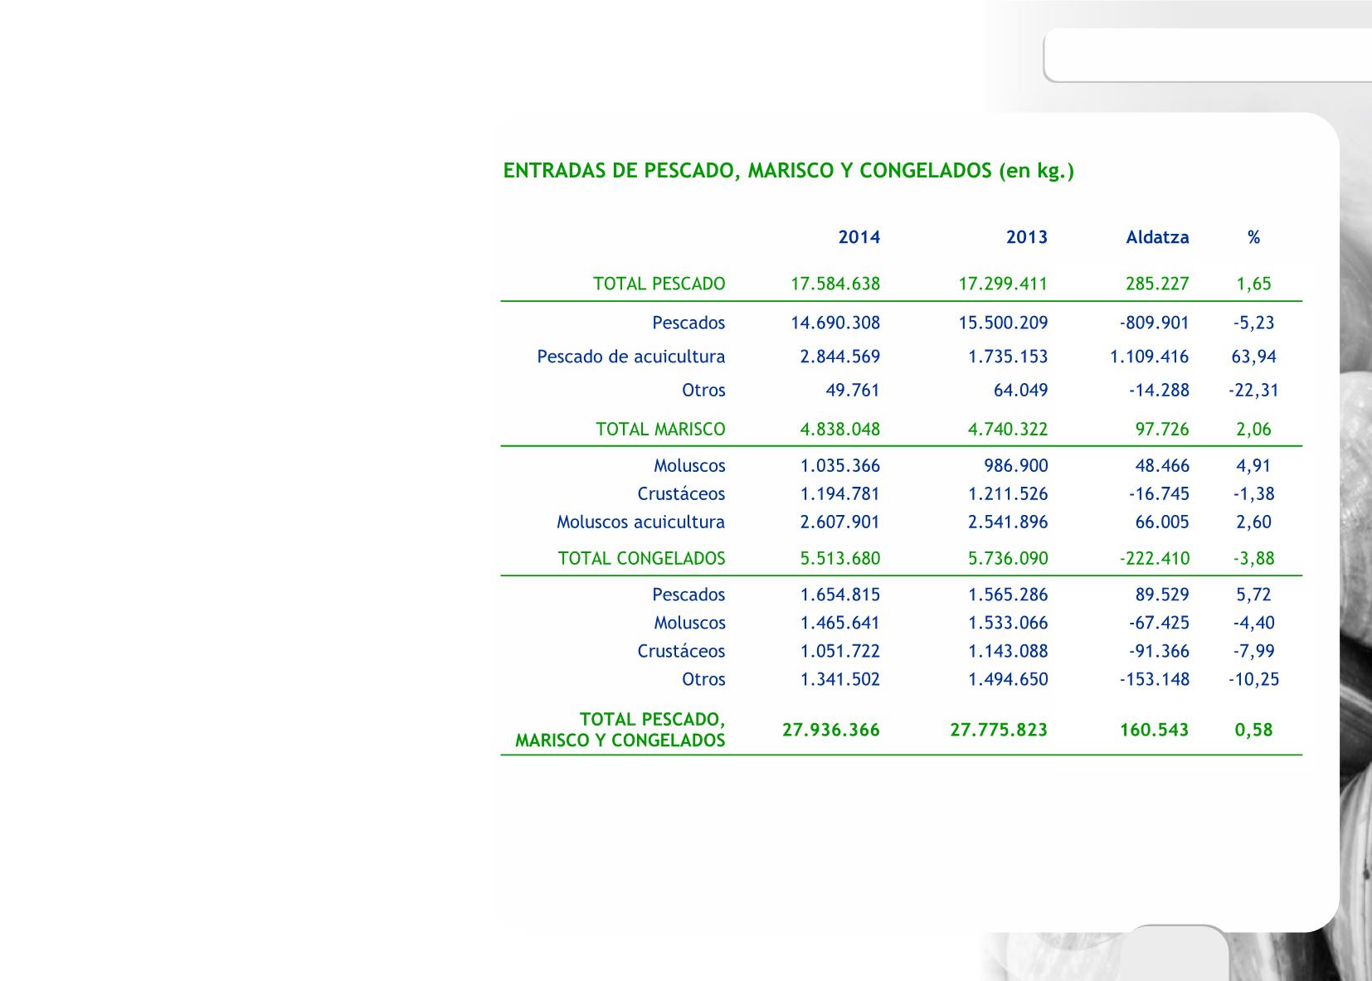The height and width of the screenshot is (981, 1372).
Task: Select the value 1.565.286
Action: 1008,595
